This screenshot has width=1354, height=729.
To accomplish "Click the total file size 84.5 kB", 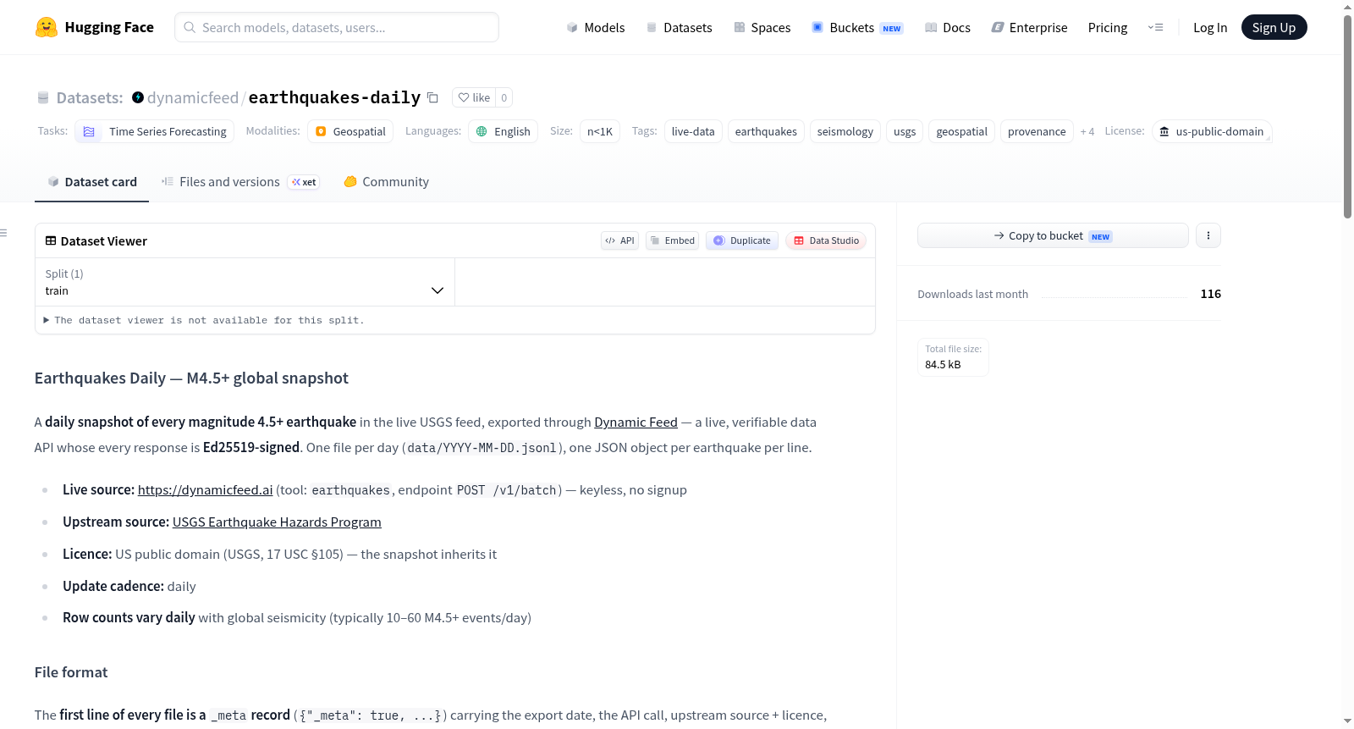I will pyautogui.click(x=943, y=365).
